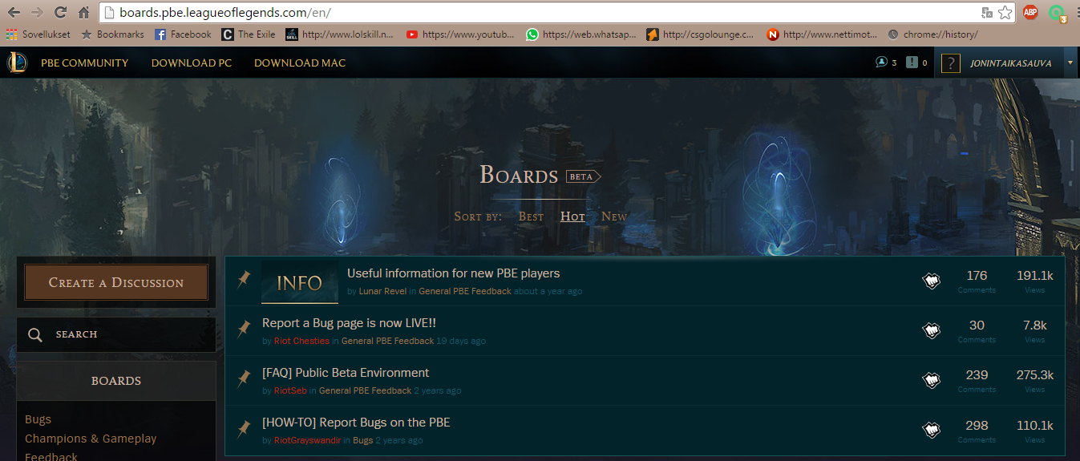Click pin icon on 'Useful information' post

pyautogui.click(x=244, y=280)
